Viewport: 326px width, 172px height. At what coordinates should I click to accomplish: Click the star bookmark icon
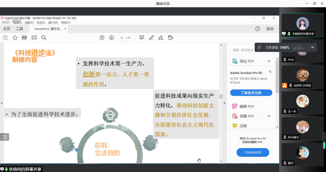pyautogui.click(x=15, y=38)
